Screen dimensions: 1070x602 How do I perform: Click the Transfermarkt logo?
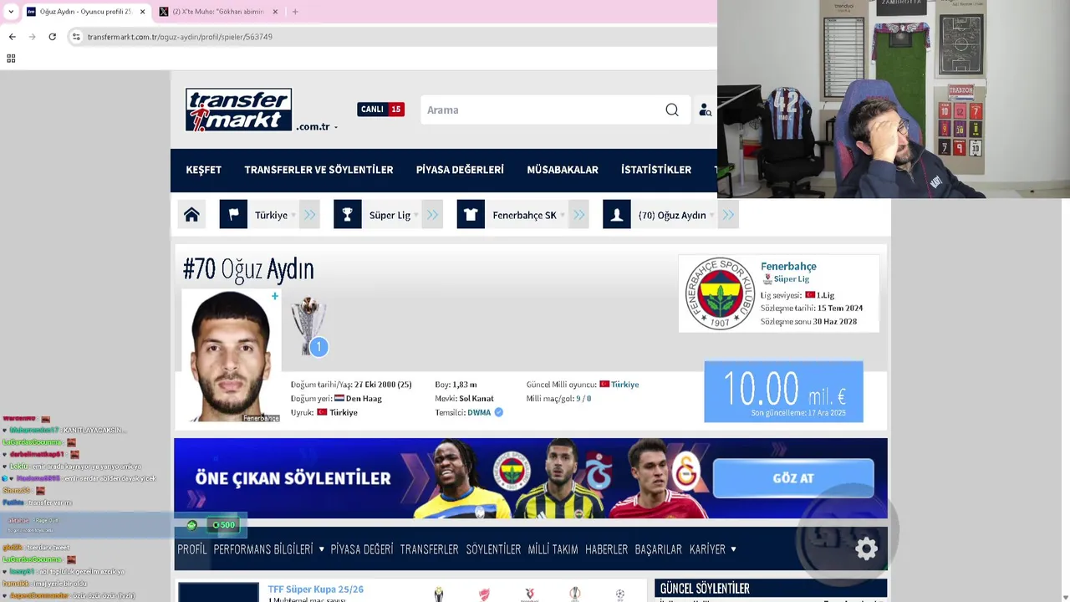point(238,110)
